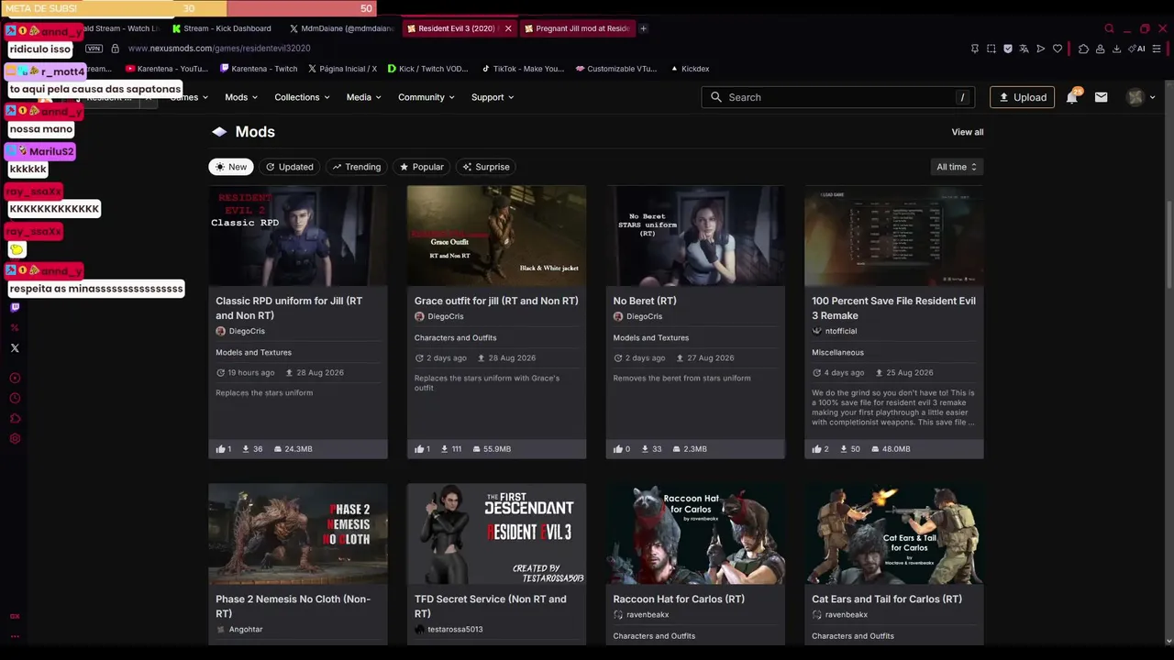Viewport: 1174px width, 660px height.
Task: Select the Popular filter pill
Action: tap(421, 167)
